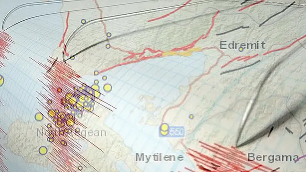Select the large yellow marker at bottom-left coast
Viewport: 306px width, 172px height.
click(43, 151)
